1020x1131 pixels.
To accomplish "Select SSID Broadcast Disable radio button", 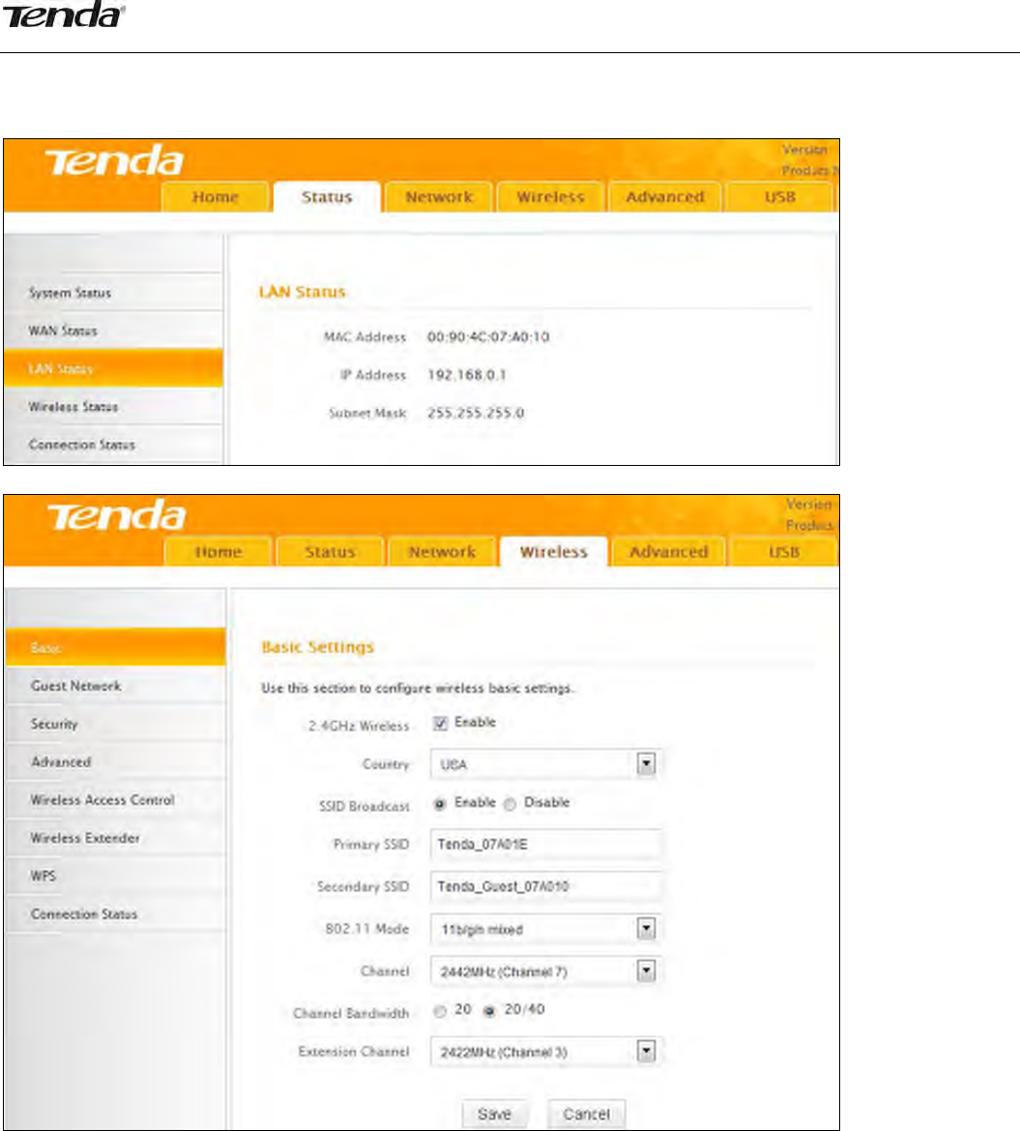I will tap(510, 803).
